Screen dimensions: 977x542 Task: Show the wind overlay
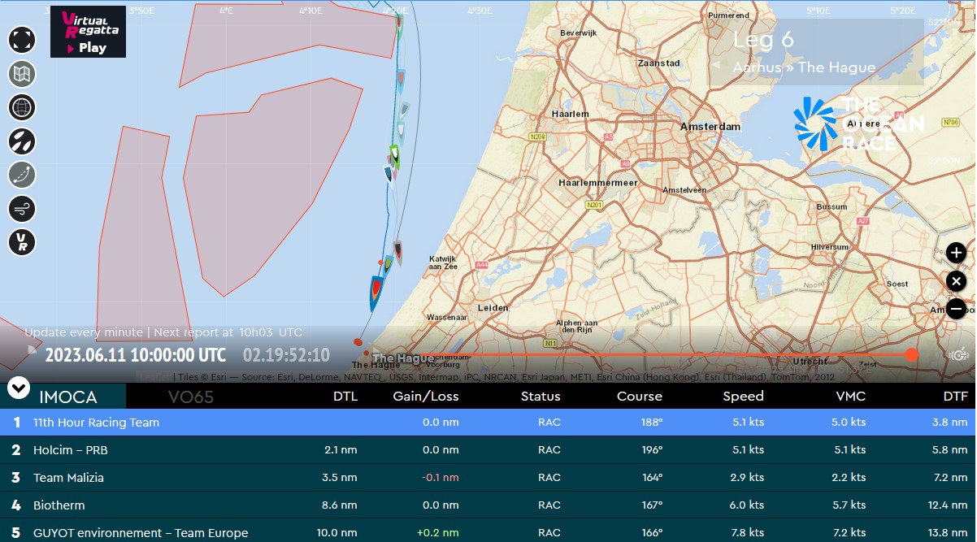(22, 209)
